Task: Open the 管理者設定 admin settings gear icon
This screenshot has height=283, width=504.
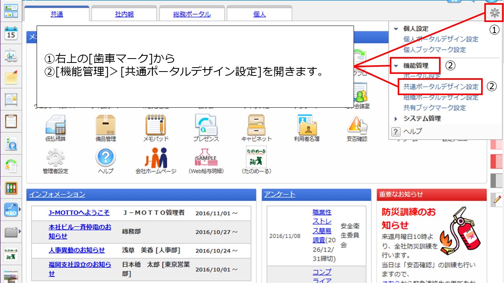Action: (x=55, y=157)
